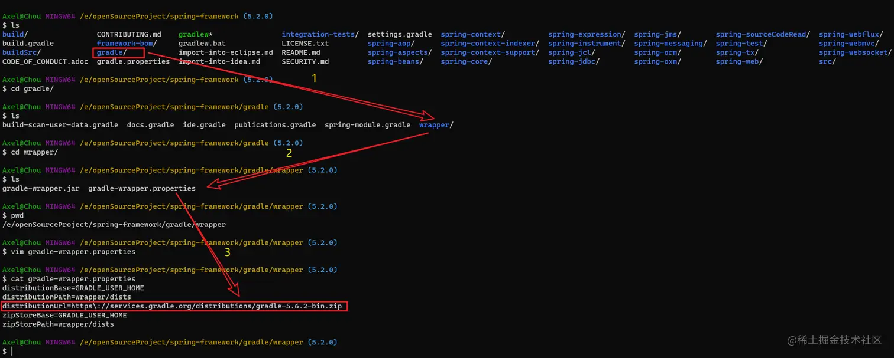
Task: Click the spring-jms/ directory entry
Action: tap(658, 35)
